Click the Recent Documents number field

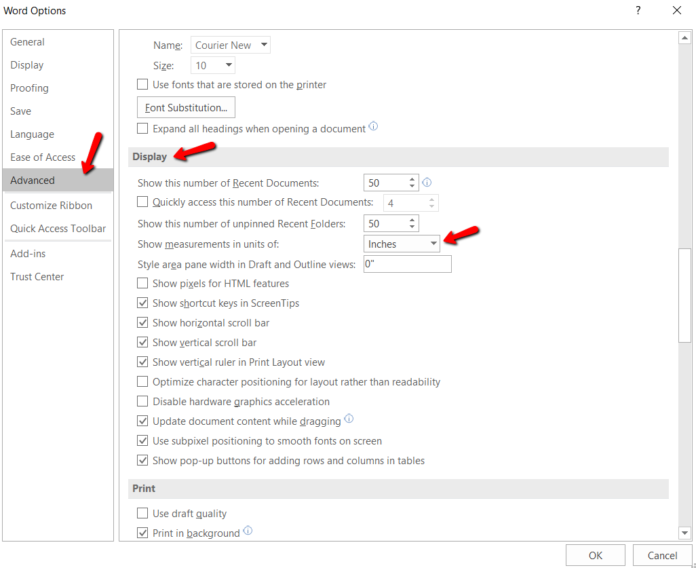click(385, 183)
